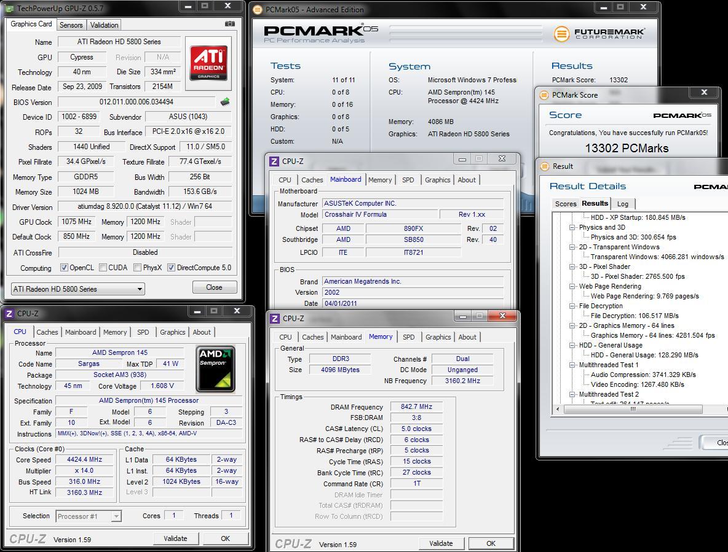This screenshot has height=552, width=728.
Task: Click OK in the CPU-Z CPU window
Action: (x=225, y=538)
